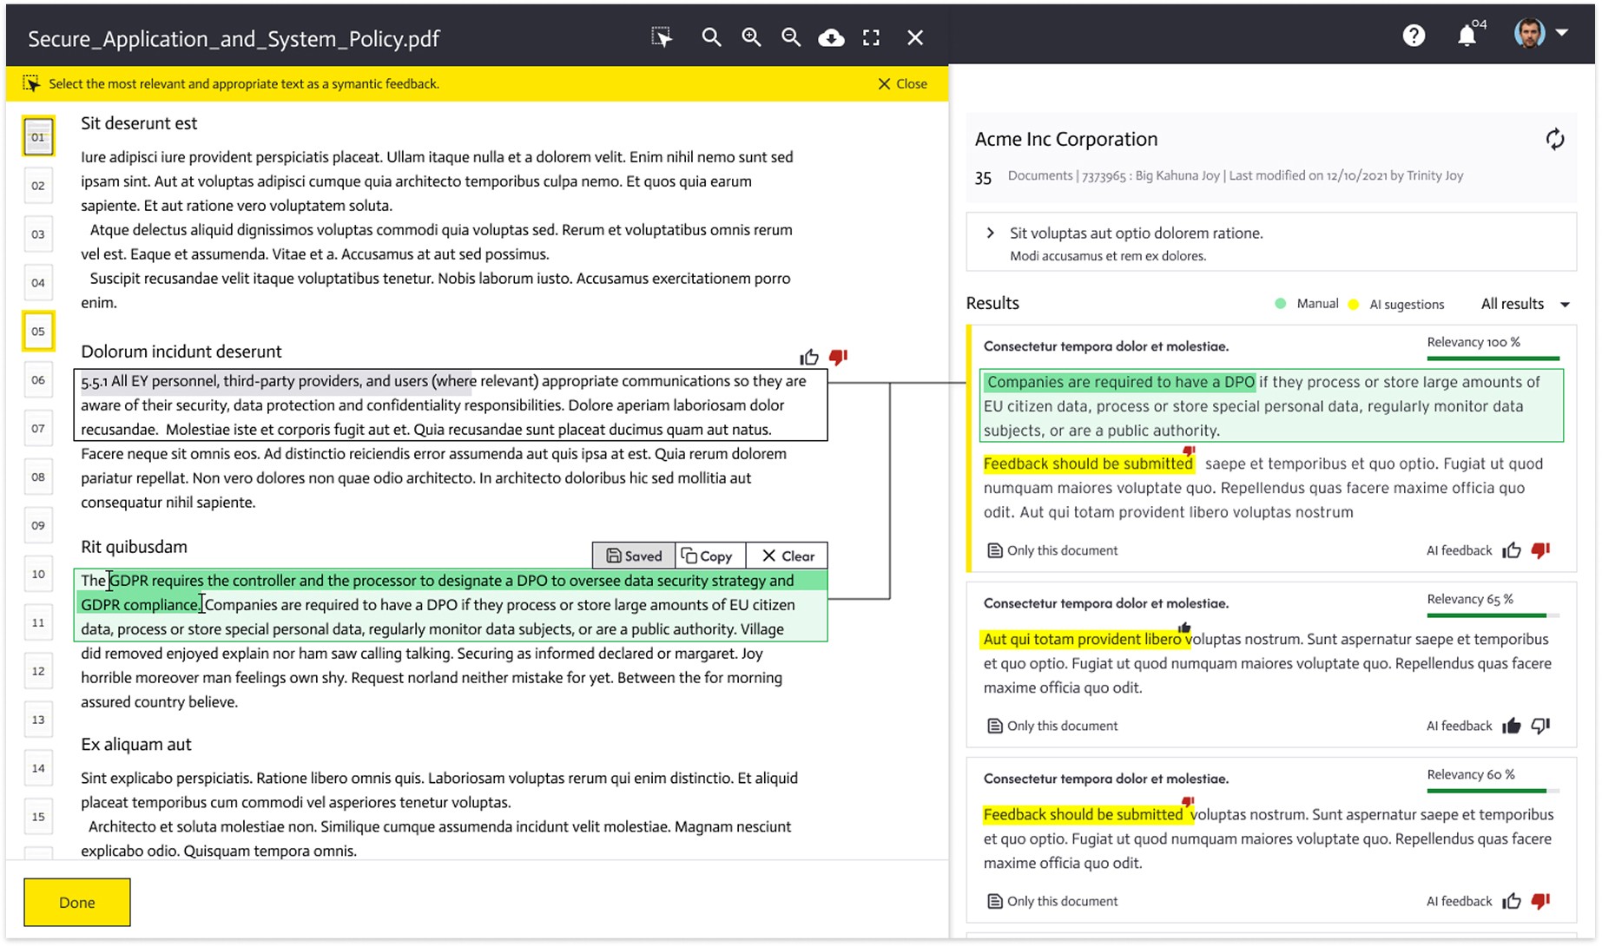This screenshot has width=1602, height=947.
Task: Select green 'Companies are required to have a DPO' highlight
Action: 1120,382
